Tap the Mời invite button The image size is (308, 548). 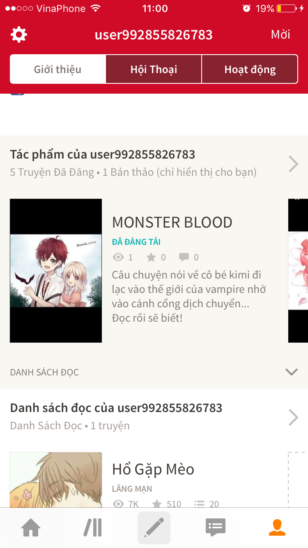click(280, 35)
